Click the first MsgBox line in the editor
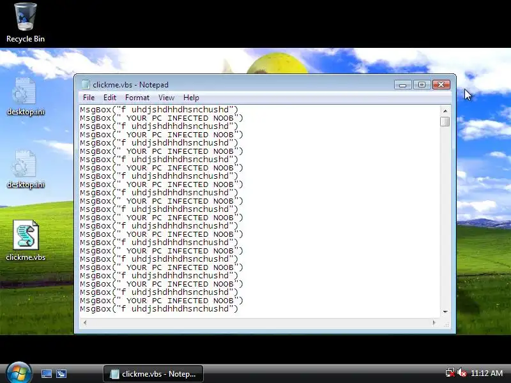The image size is (511, 383). [159, 110]
